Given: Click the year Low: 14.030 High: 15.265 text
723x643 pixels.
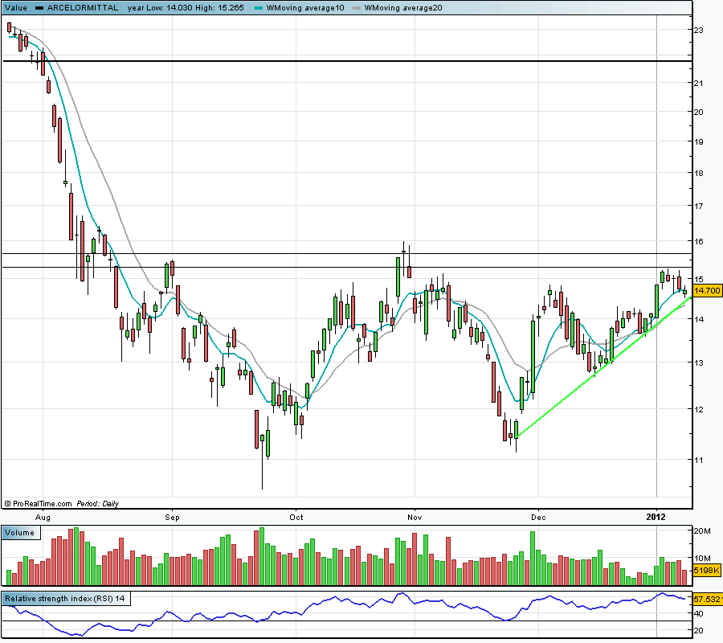Looking at the screenshot, I should point(186,8).
